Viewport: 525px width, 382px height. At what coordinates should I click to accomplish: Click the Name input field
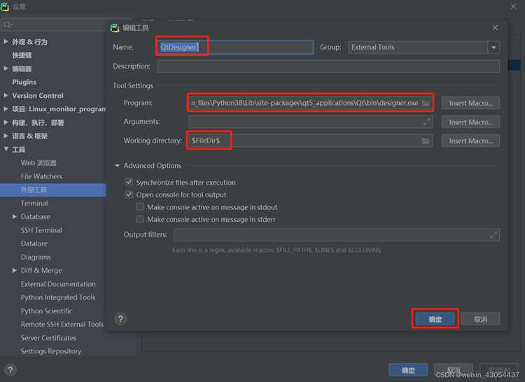point(235,47)
